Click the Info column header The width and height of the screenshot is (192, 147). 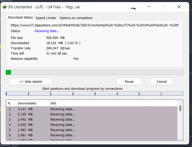pyautogui.click(x=100, y=103)
